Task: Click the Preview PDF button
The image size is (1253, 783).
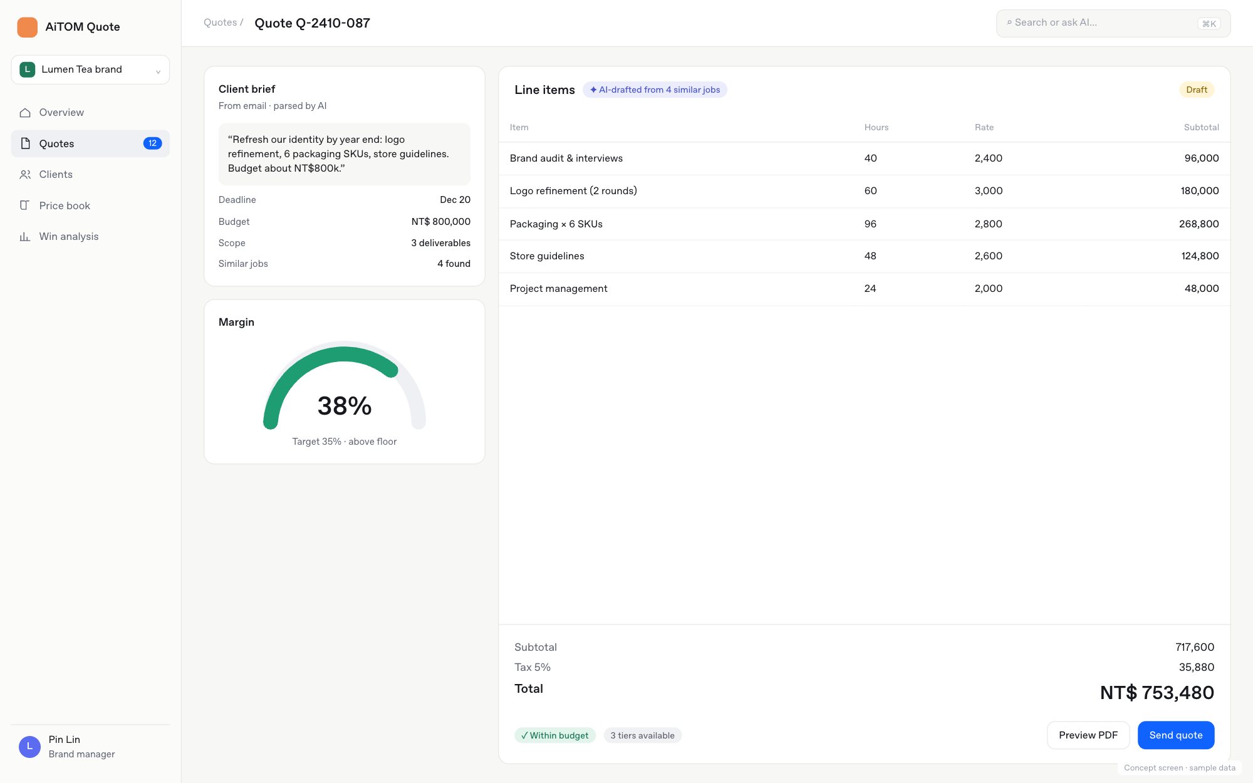Action: click(x=1088, y=735)
